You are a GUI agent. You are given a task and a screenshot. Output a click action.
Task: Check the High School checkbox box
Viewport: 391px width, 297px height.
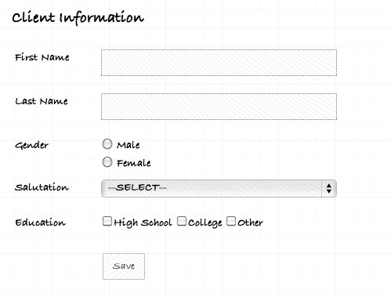pyautogui.click(x=107, y=221)
